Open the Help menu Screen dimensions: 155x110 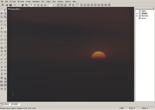[74, 2]
